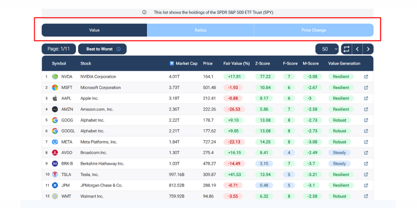Click the info icon beside the SPY notice

144,12
